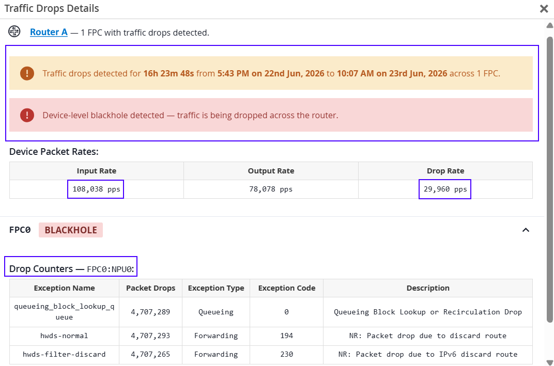Click the Exception Type column header
The width and height of the screenshot is (554, 366).
[216, 288]
